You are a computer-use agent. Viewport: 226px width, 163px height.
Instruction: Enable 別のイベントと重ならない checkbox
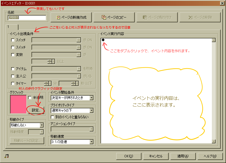tap(52, 117)
